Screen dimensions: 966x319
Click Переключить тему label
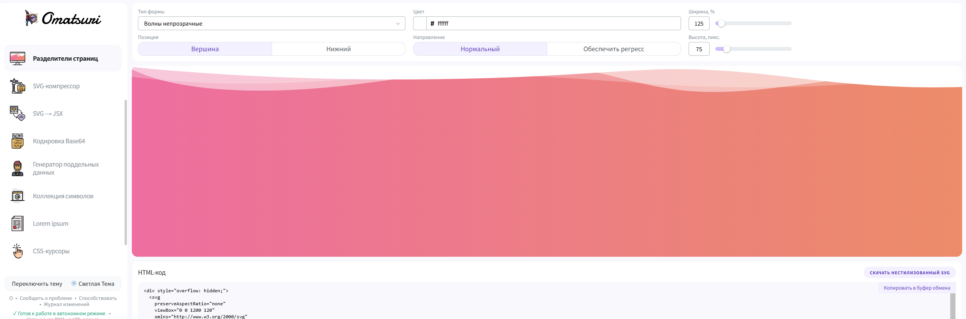(37, 283)
